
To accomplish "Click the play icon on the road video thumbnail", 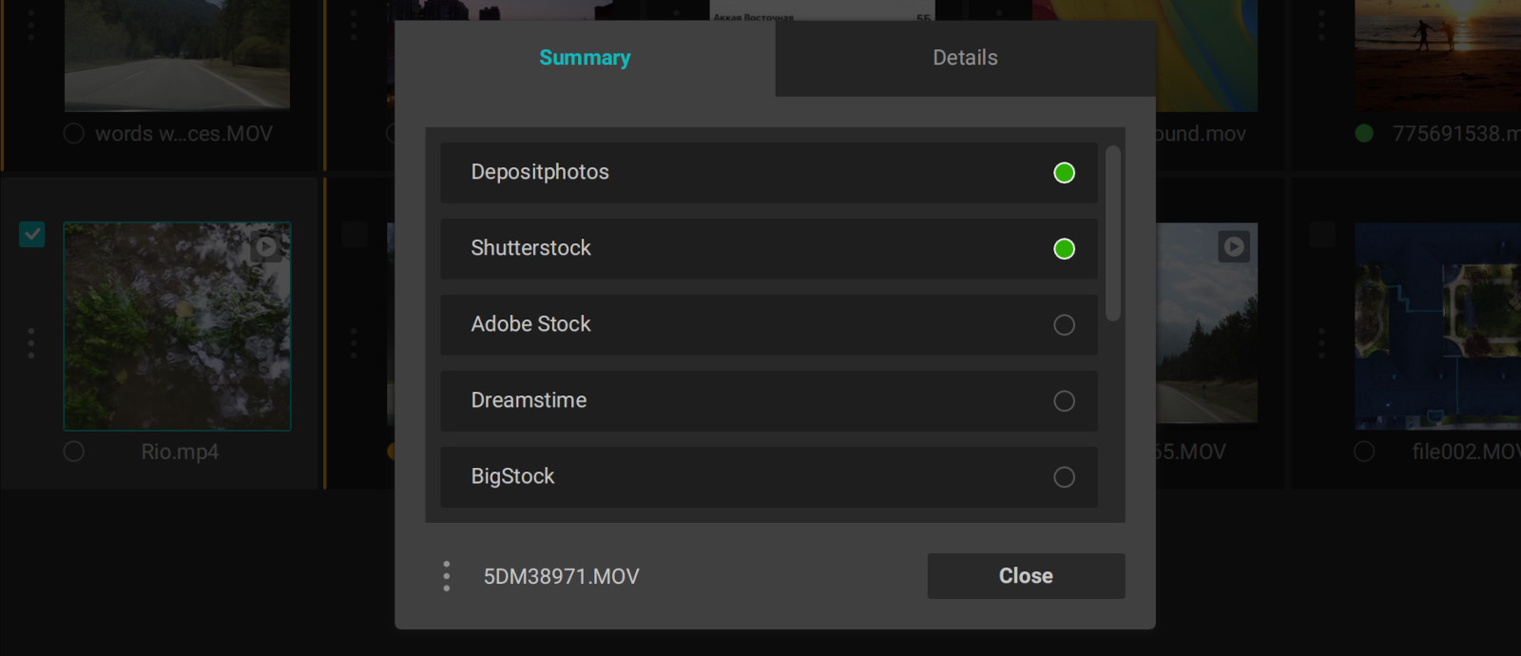I will click(x=1234, y=247).
